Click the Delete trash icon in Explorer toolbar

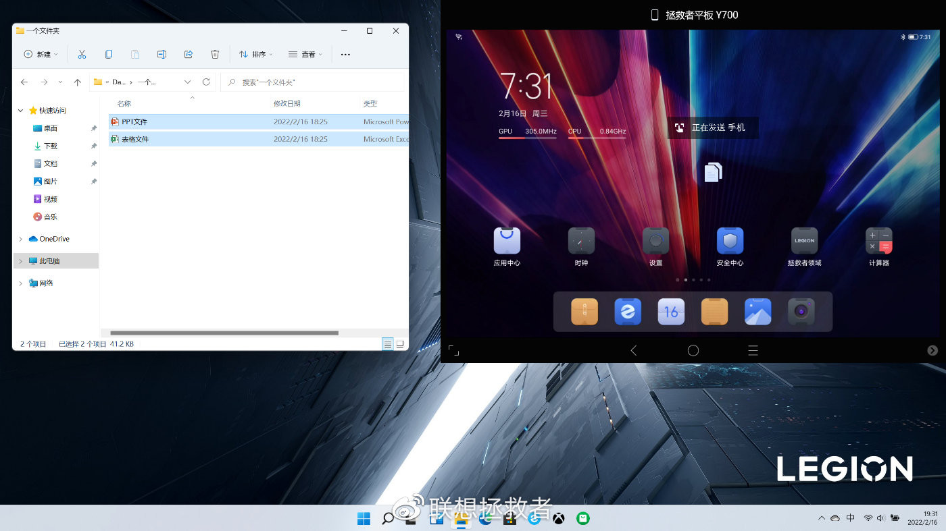click(x=215, y=54)
